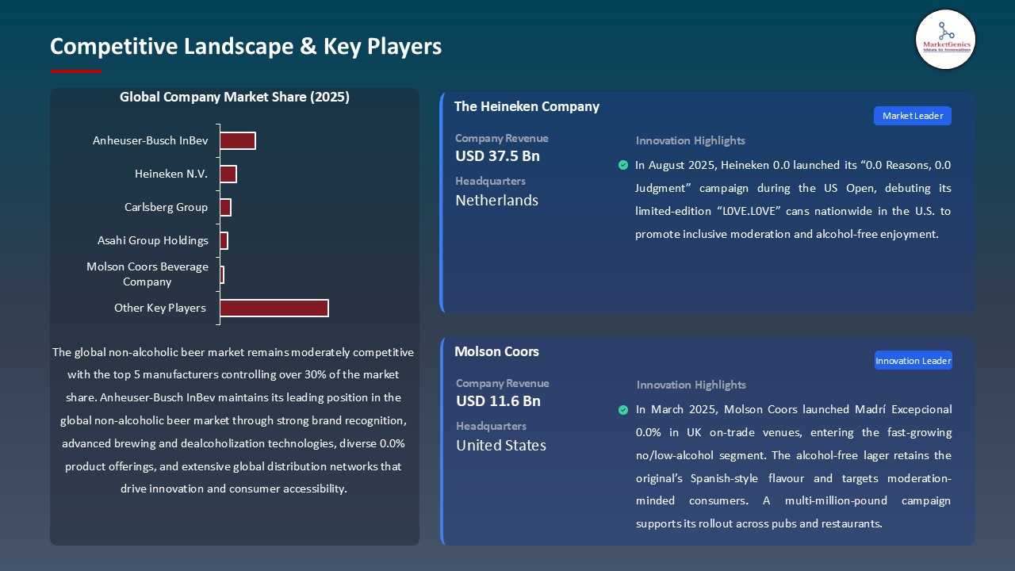1015x571 pixels.
Task: Open the Global Company Market Share chart title
Action: coord(235,97)
